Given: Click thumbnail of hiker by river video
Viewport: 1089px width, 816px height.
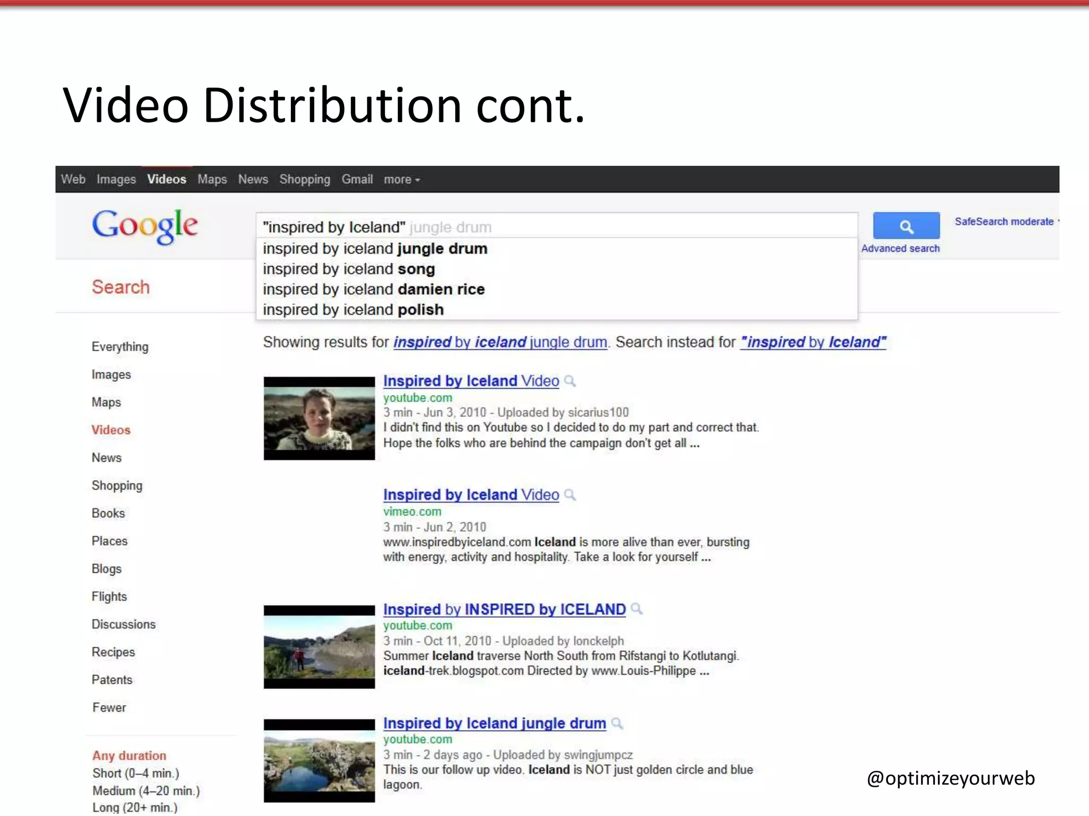Looking at the screenshot, I should [x=319, y=647].
